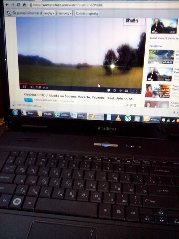179x239 pixels.
Task: Pause the YouTube video
Action: (24, 87)
